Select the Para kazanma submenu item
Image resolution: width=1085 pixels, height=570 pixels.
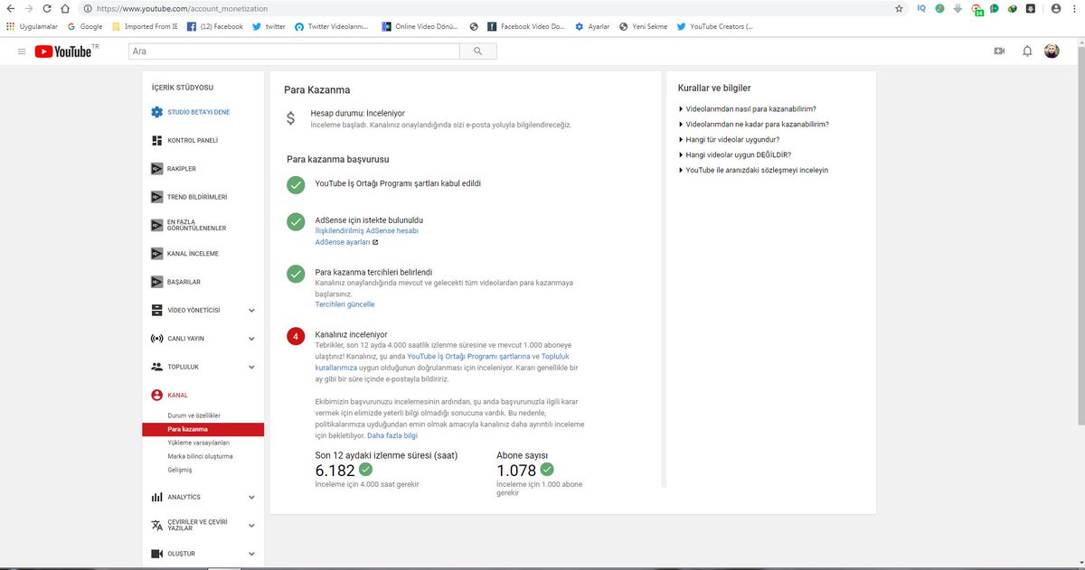(x=203, y=429)
